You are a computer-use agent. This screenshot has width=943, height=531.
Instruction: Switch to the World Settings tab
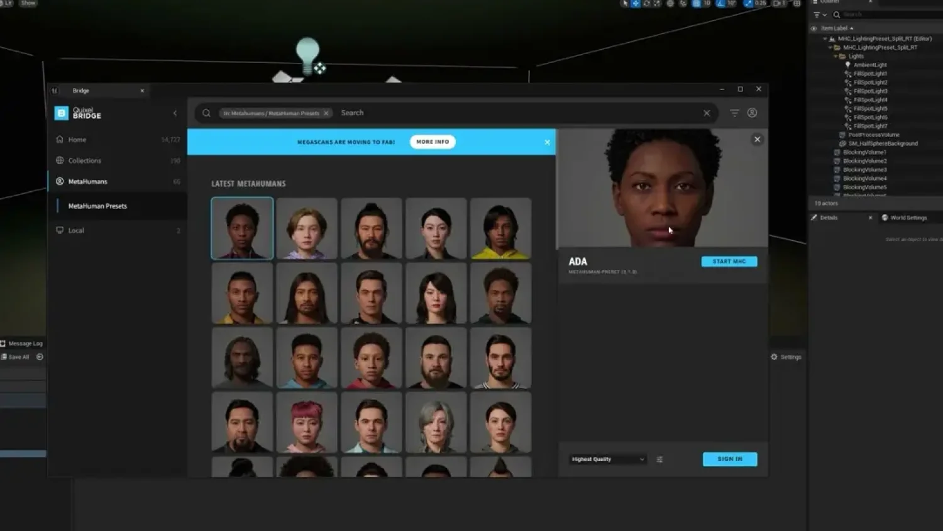[x=905, y=218]
